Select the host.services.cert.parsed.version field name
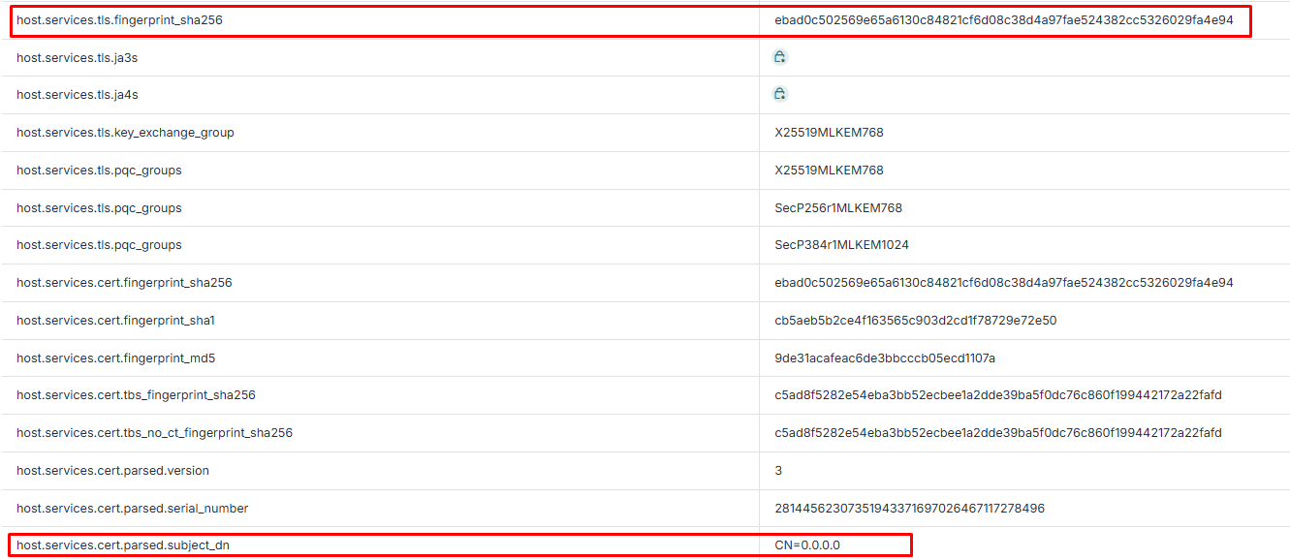This screenshot has height=560, width=1290. [x=112, y=471]
